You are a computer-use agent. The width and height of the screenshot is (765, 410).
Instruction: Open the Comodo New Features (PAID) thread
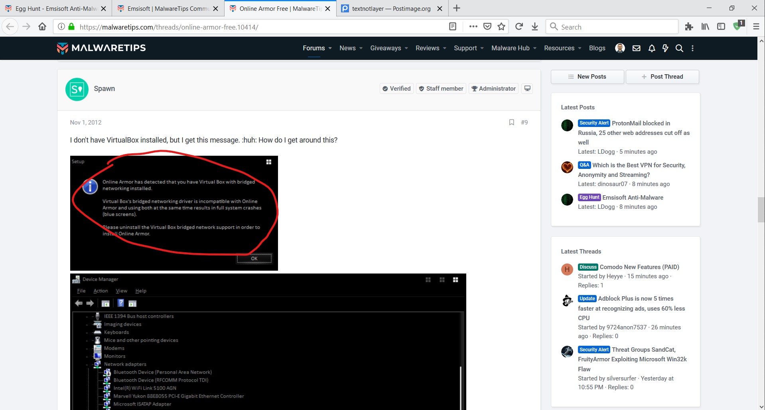pyautogui.click(x=639, y=267)
